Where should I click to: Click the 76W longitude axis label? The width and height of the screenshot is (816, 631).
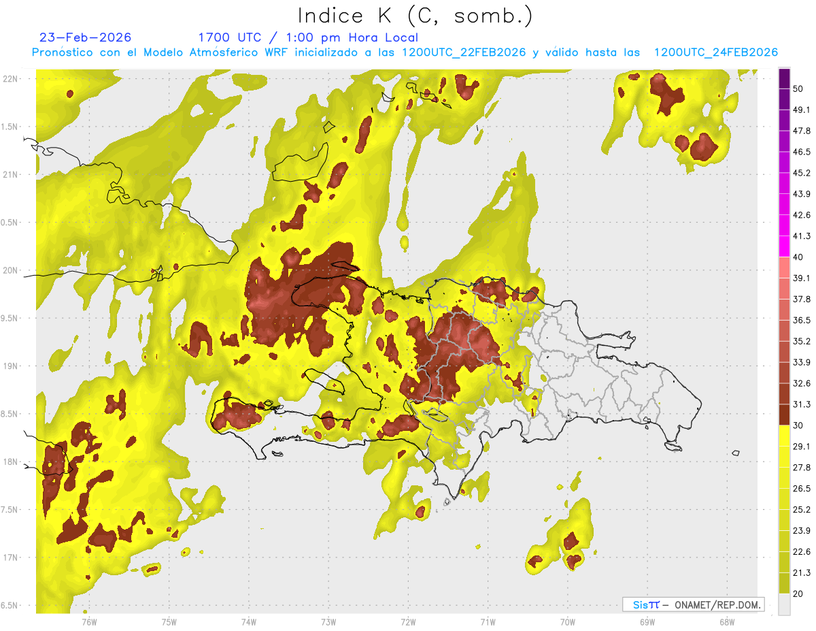[x=89, y=621]
